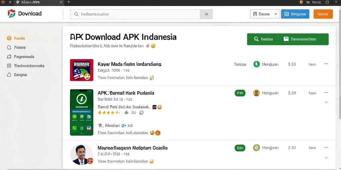The height and width of the screenshot is (170, 341).
Task: Click green badge in Mayreadhagann row
Action: [x=240, y=148]
